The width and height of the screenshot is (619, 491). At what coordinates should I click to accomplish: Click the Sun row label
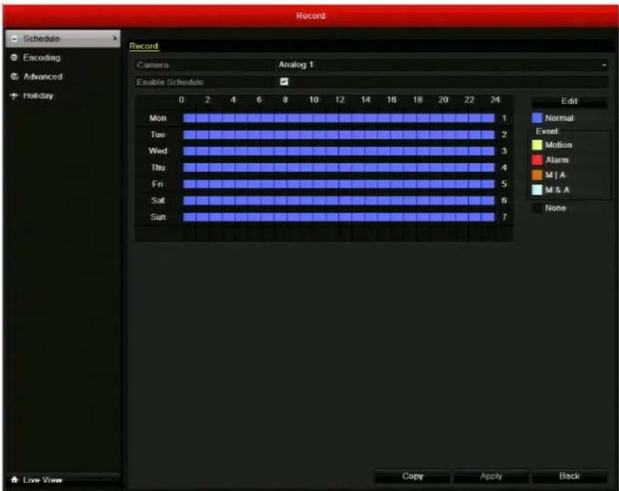[x=158, y=216]
